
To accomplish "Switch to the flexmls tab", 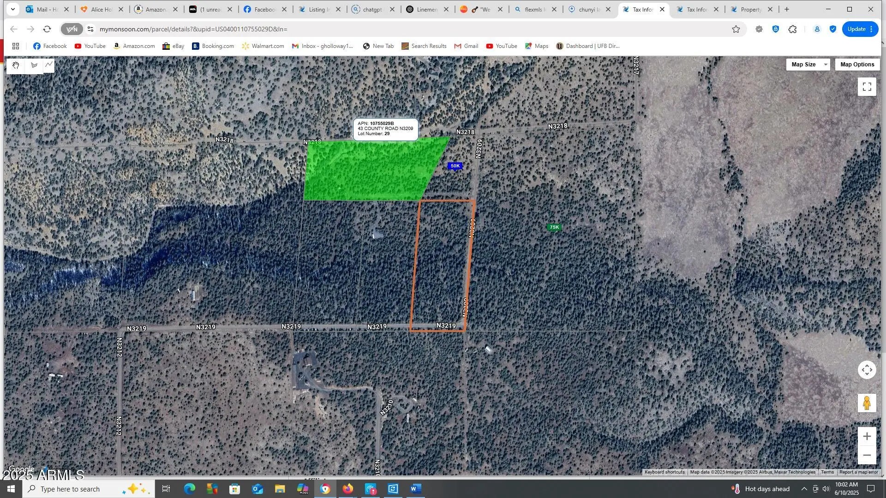I will point(535,9).
